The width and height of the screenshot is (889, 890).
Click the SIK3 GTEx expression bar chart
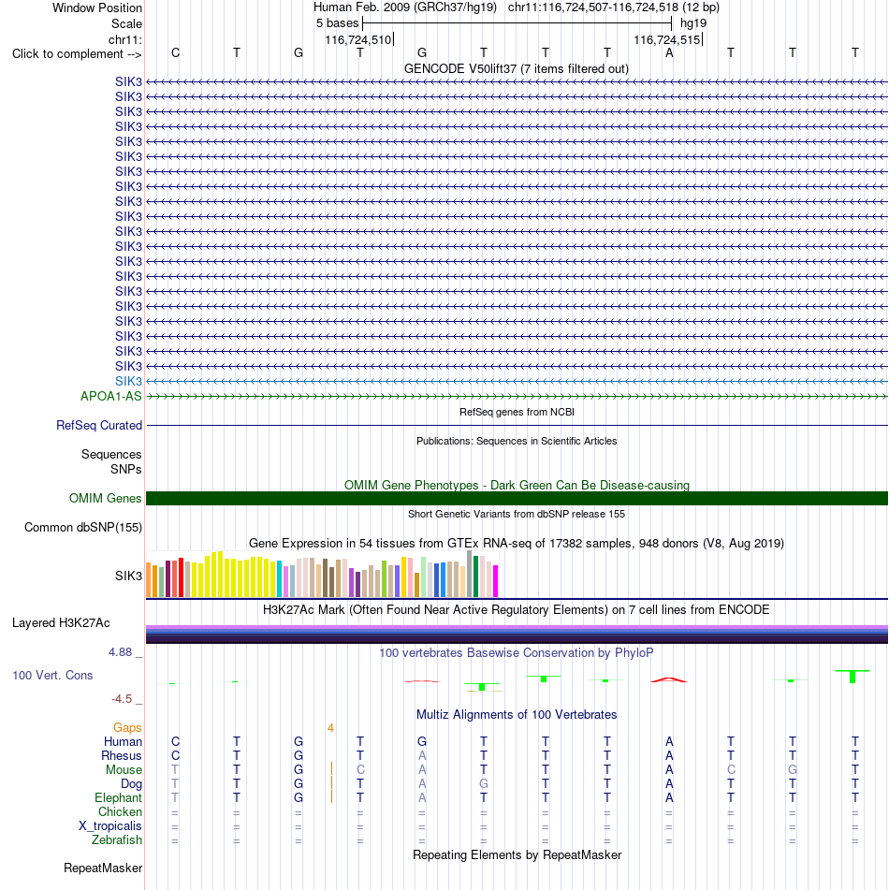[323, 574]
